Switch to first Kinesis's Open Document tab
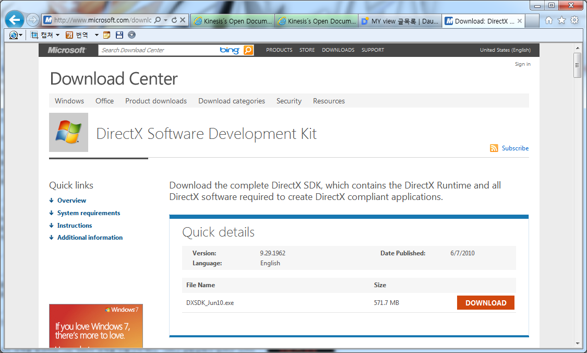 tap(233, 21)
